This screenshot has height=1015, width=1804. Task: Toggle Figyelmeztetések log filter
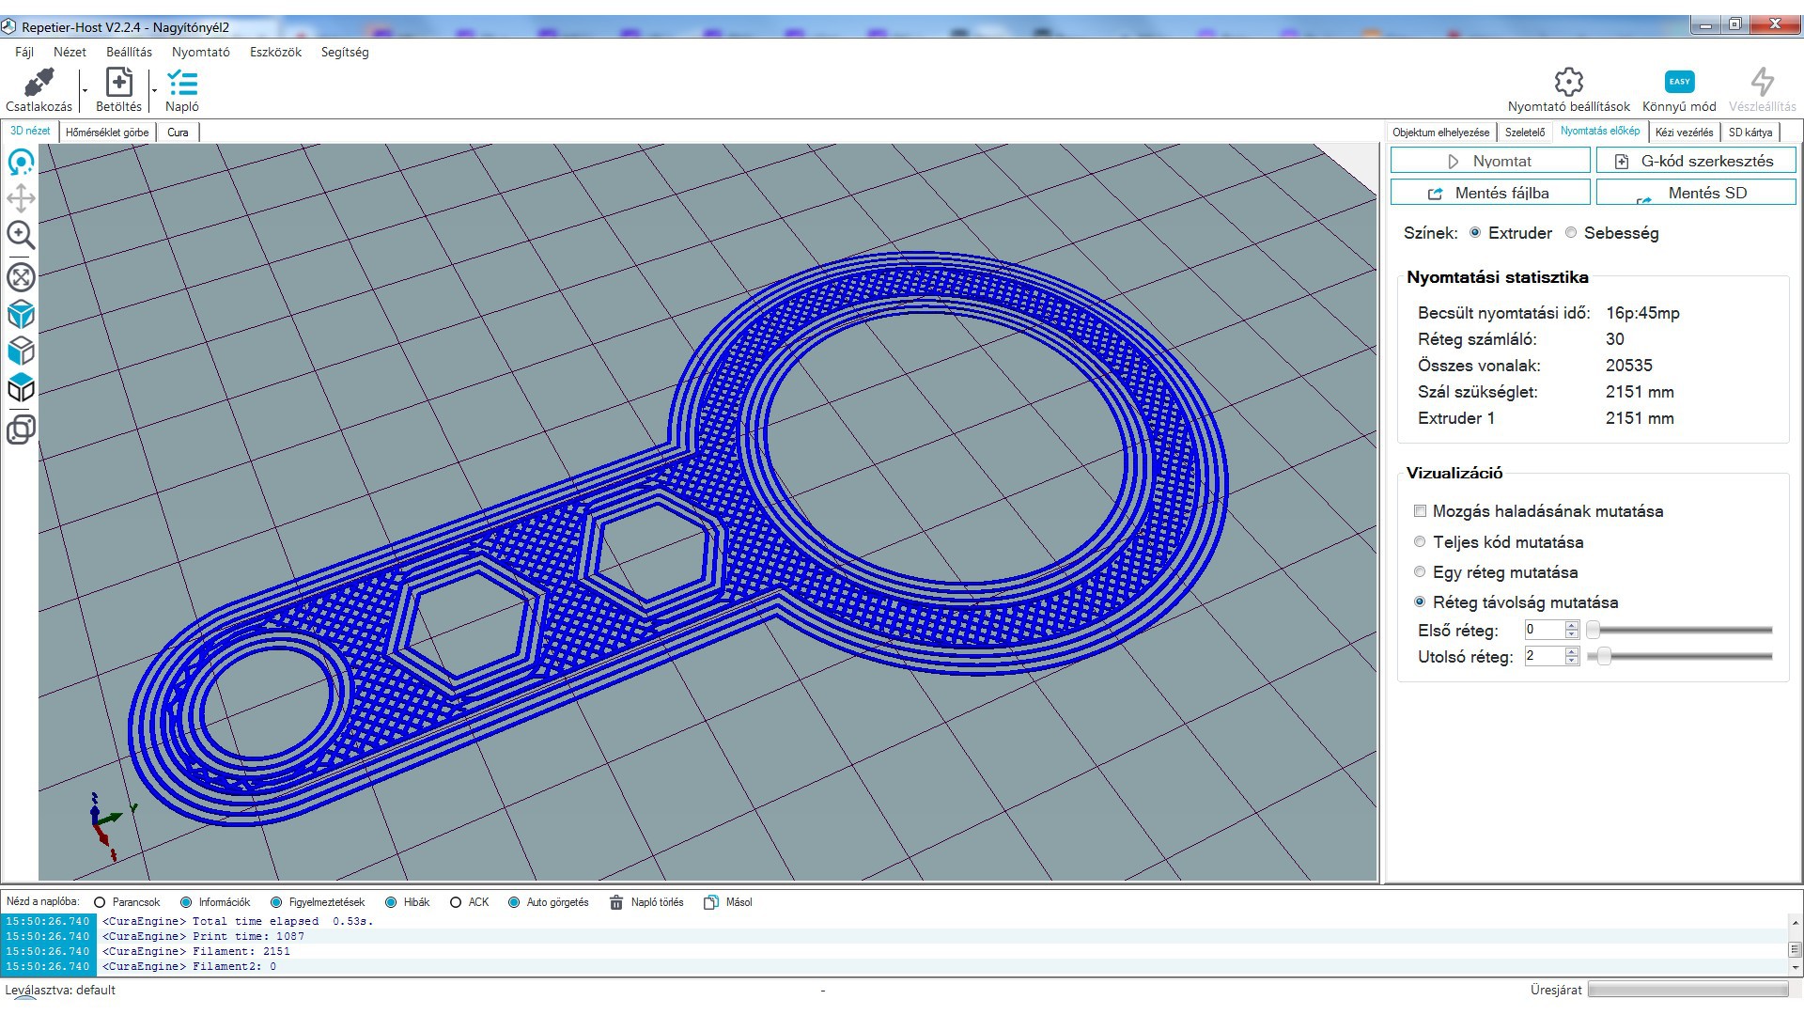276,902
